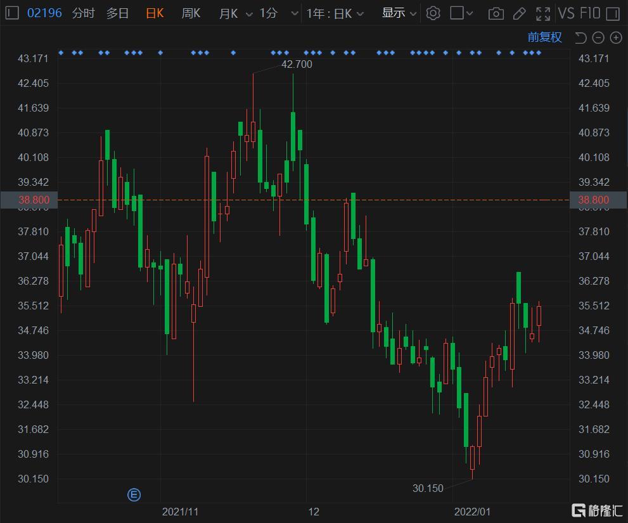Image resolution: width=628 pixels, height=523 pixels.
Task: Click the 35.512 right axis value
Action: click(594, 306)
